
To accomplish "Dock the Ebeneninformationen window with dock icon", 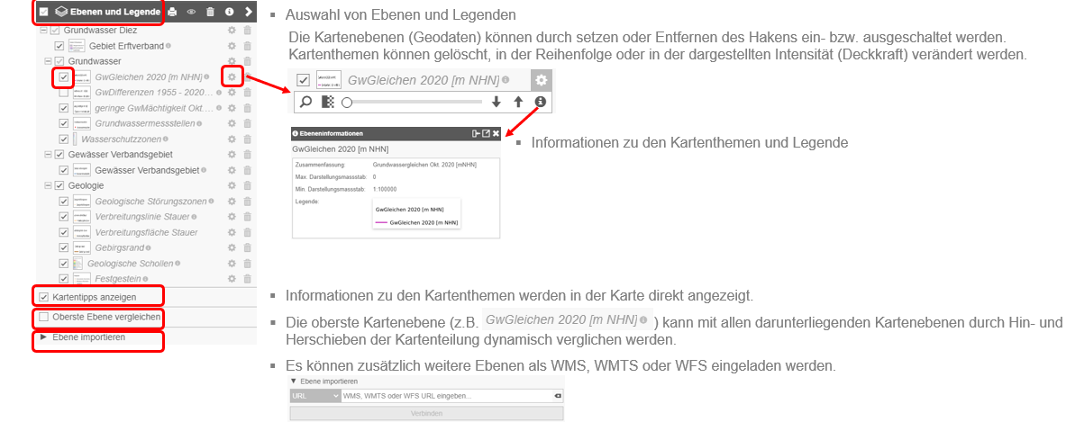I will click(476, 134).
